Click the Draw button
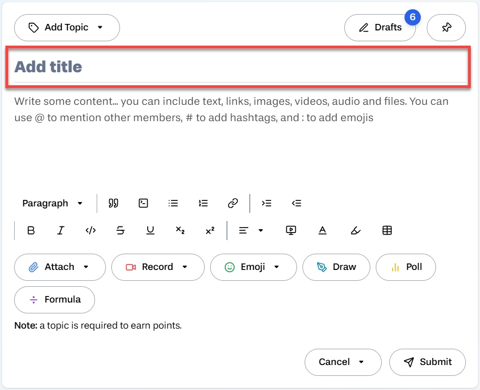This screenshot has width=480, height=390. pyautogui.click(x=336, y=267)
